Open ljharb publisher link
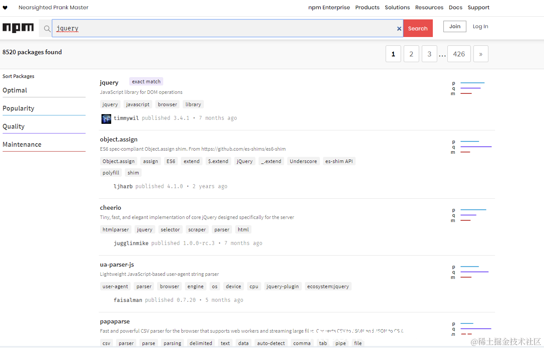 tap(123, 186)
